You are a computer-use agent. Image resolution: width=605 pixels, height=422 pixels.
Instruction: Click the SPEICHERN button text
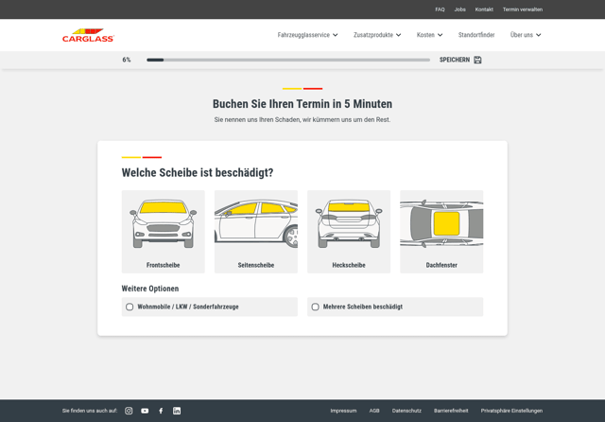point(455,60)
